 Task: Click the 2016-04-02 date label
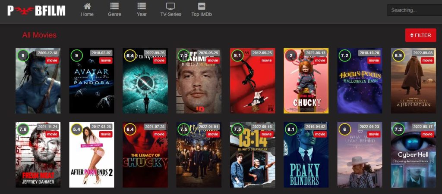[316, 126]
